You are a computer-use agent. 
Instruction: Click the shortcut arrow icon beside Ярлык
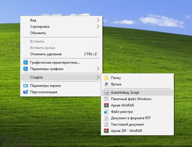pos(106,84)
